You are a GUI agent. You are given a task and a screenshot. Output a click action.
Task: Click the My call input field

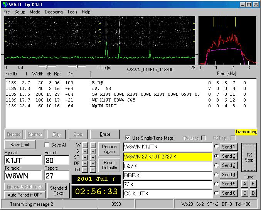coord(23,160)
